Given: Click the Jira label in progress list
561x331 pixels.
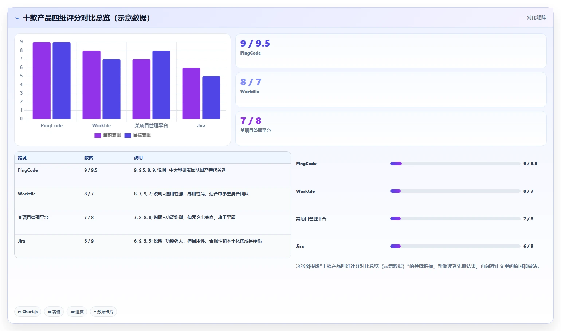Looking at the screenshot, I should click(300, 246).
